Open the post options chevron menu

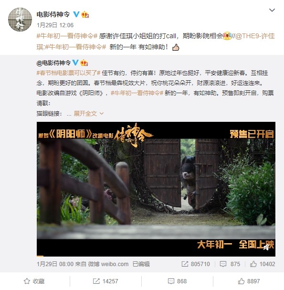coord(272,10)
